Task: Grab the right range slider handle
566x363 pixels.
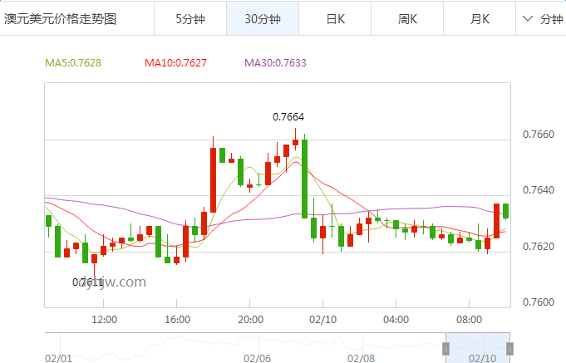Action: click(x=509, y=349)
